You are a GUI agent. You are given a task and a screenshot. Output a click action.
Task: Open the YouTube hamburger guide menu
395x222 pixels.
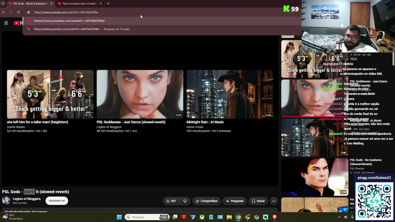pos(6,23)
